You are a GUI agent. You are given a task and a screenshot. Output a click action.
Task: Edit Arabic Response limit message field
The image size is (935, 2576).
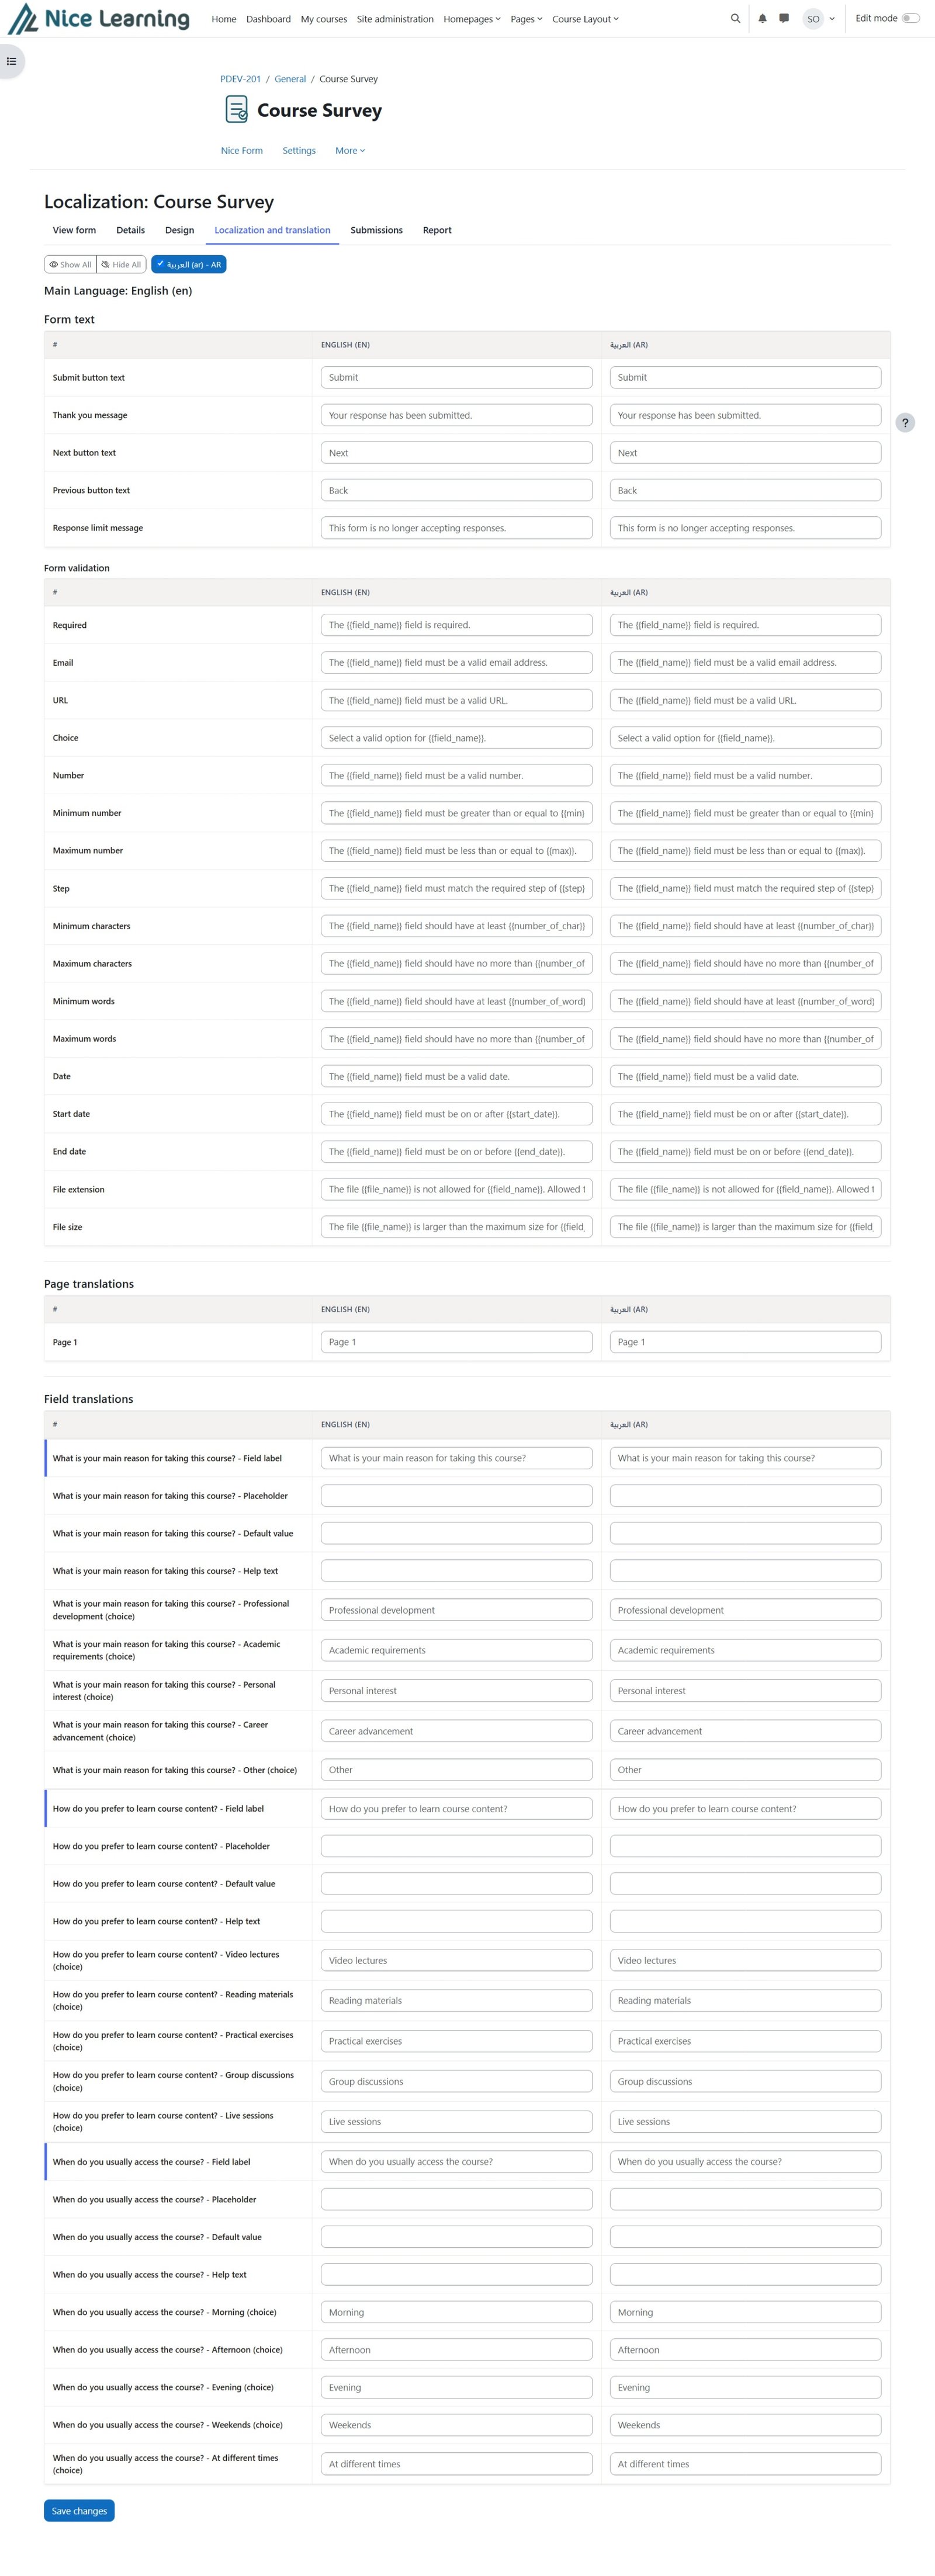(745, 528)
